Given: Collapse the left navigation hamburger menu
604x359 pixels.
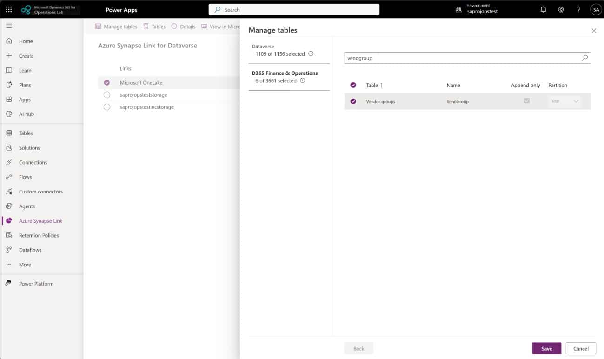Looking at the screenshot, I should 9,26.
